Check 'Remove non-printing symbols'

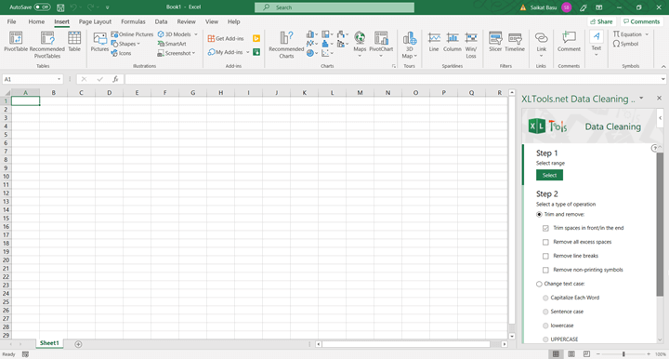[545, 270]
